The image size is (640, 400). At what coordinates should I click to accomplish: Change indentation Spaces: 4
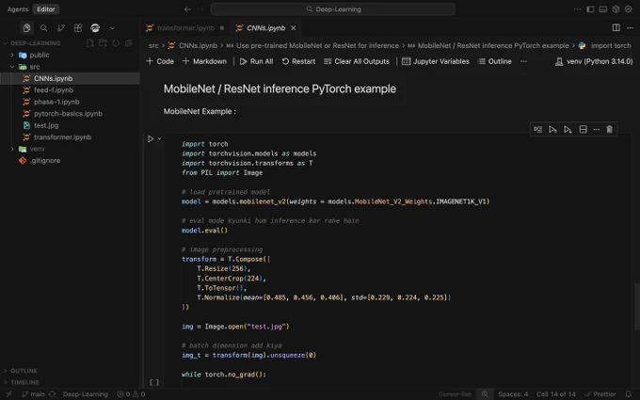tap(513, 393)
